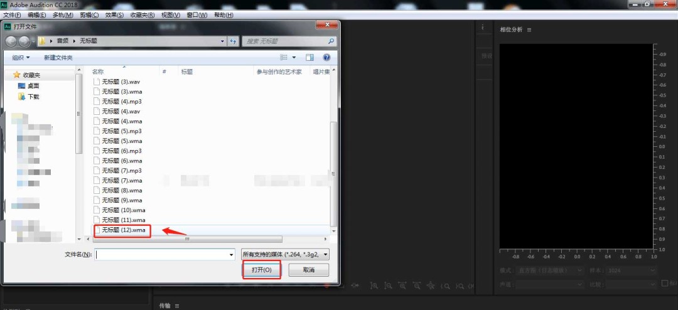Screen dimensions: 678x310
Task: Open the 视图(V) menu
Action: tap(170, 14)
